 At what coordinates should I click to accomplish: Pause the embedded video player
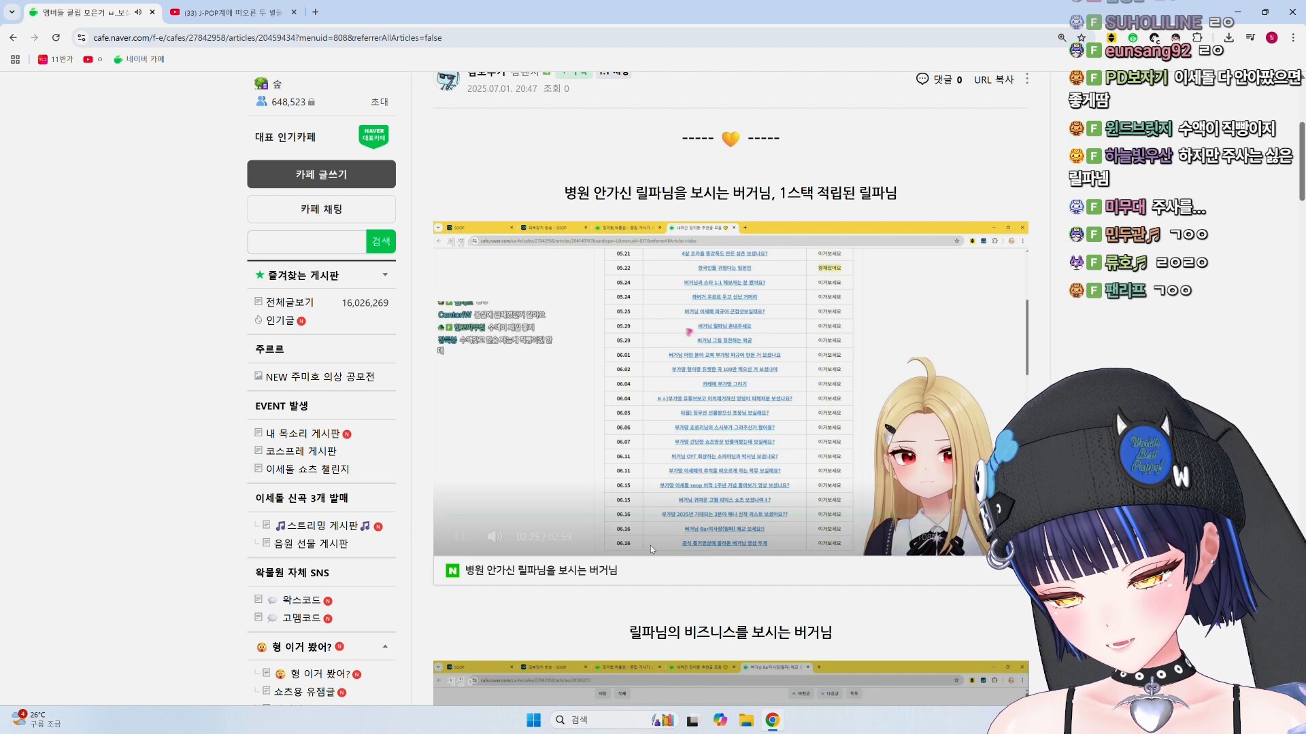(x=460, y=537)
